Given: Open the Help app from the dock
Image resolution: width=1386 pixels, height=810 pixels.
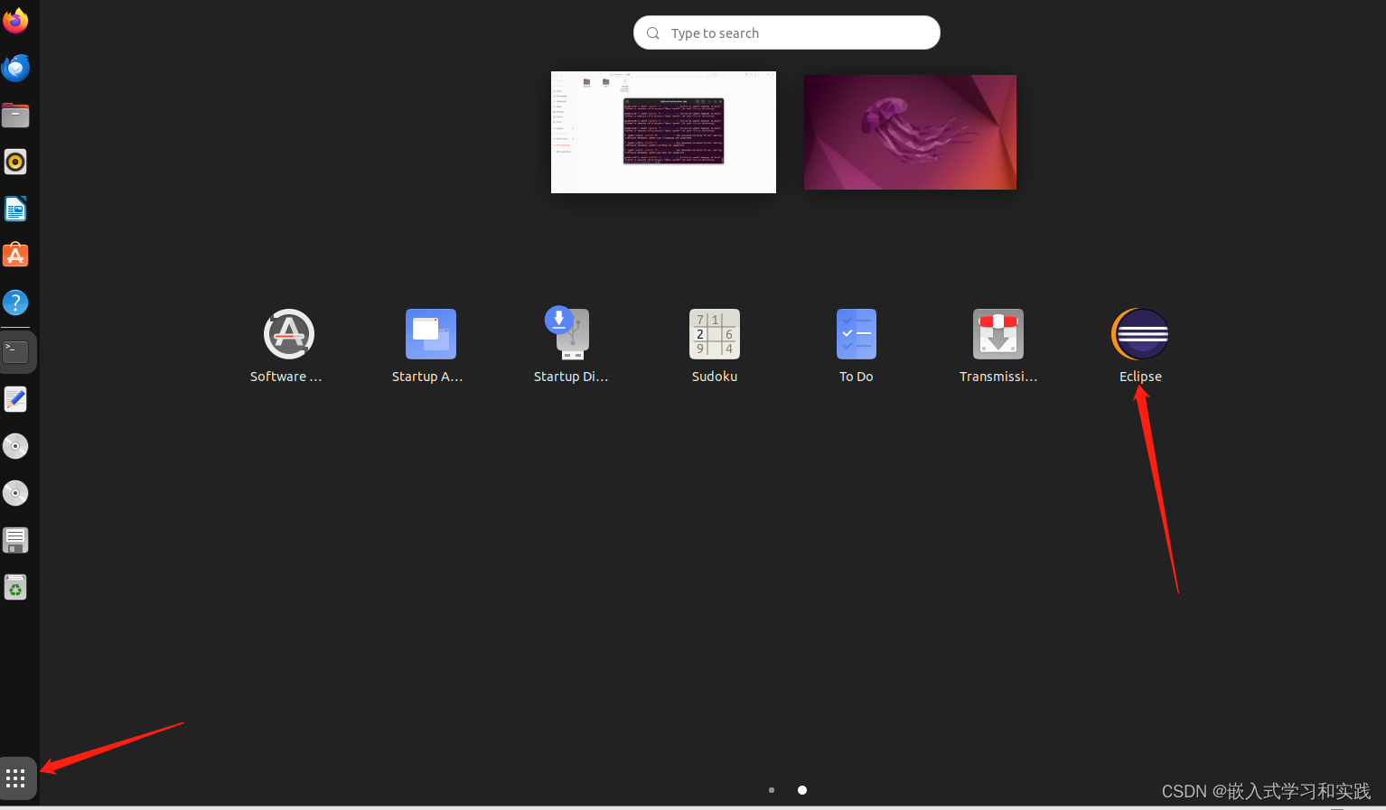Looking at the screenshot, I should click(15, 303).
